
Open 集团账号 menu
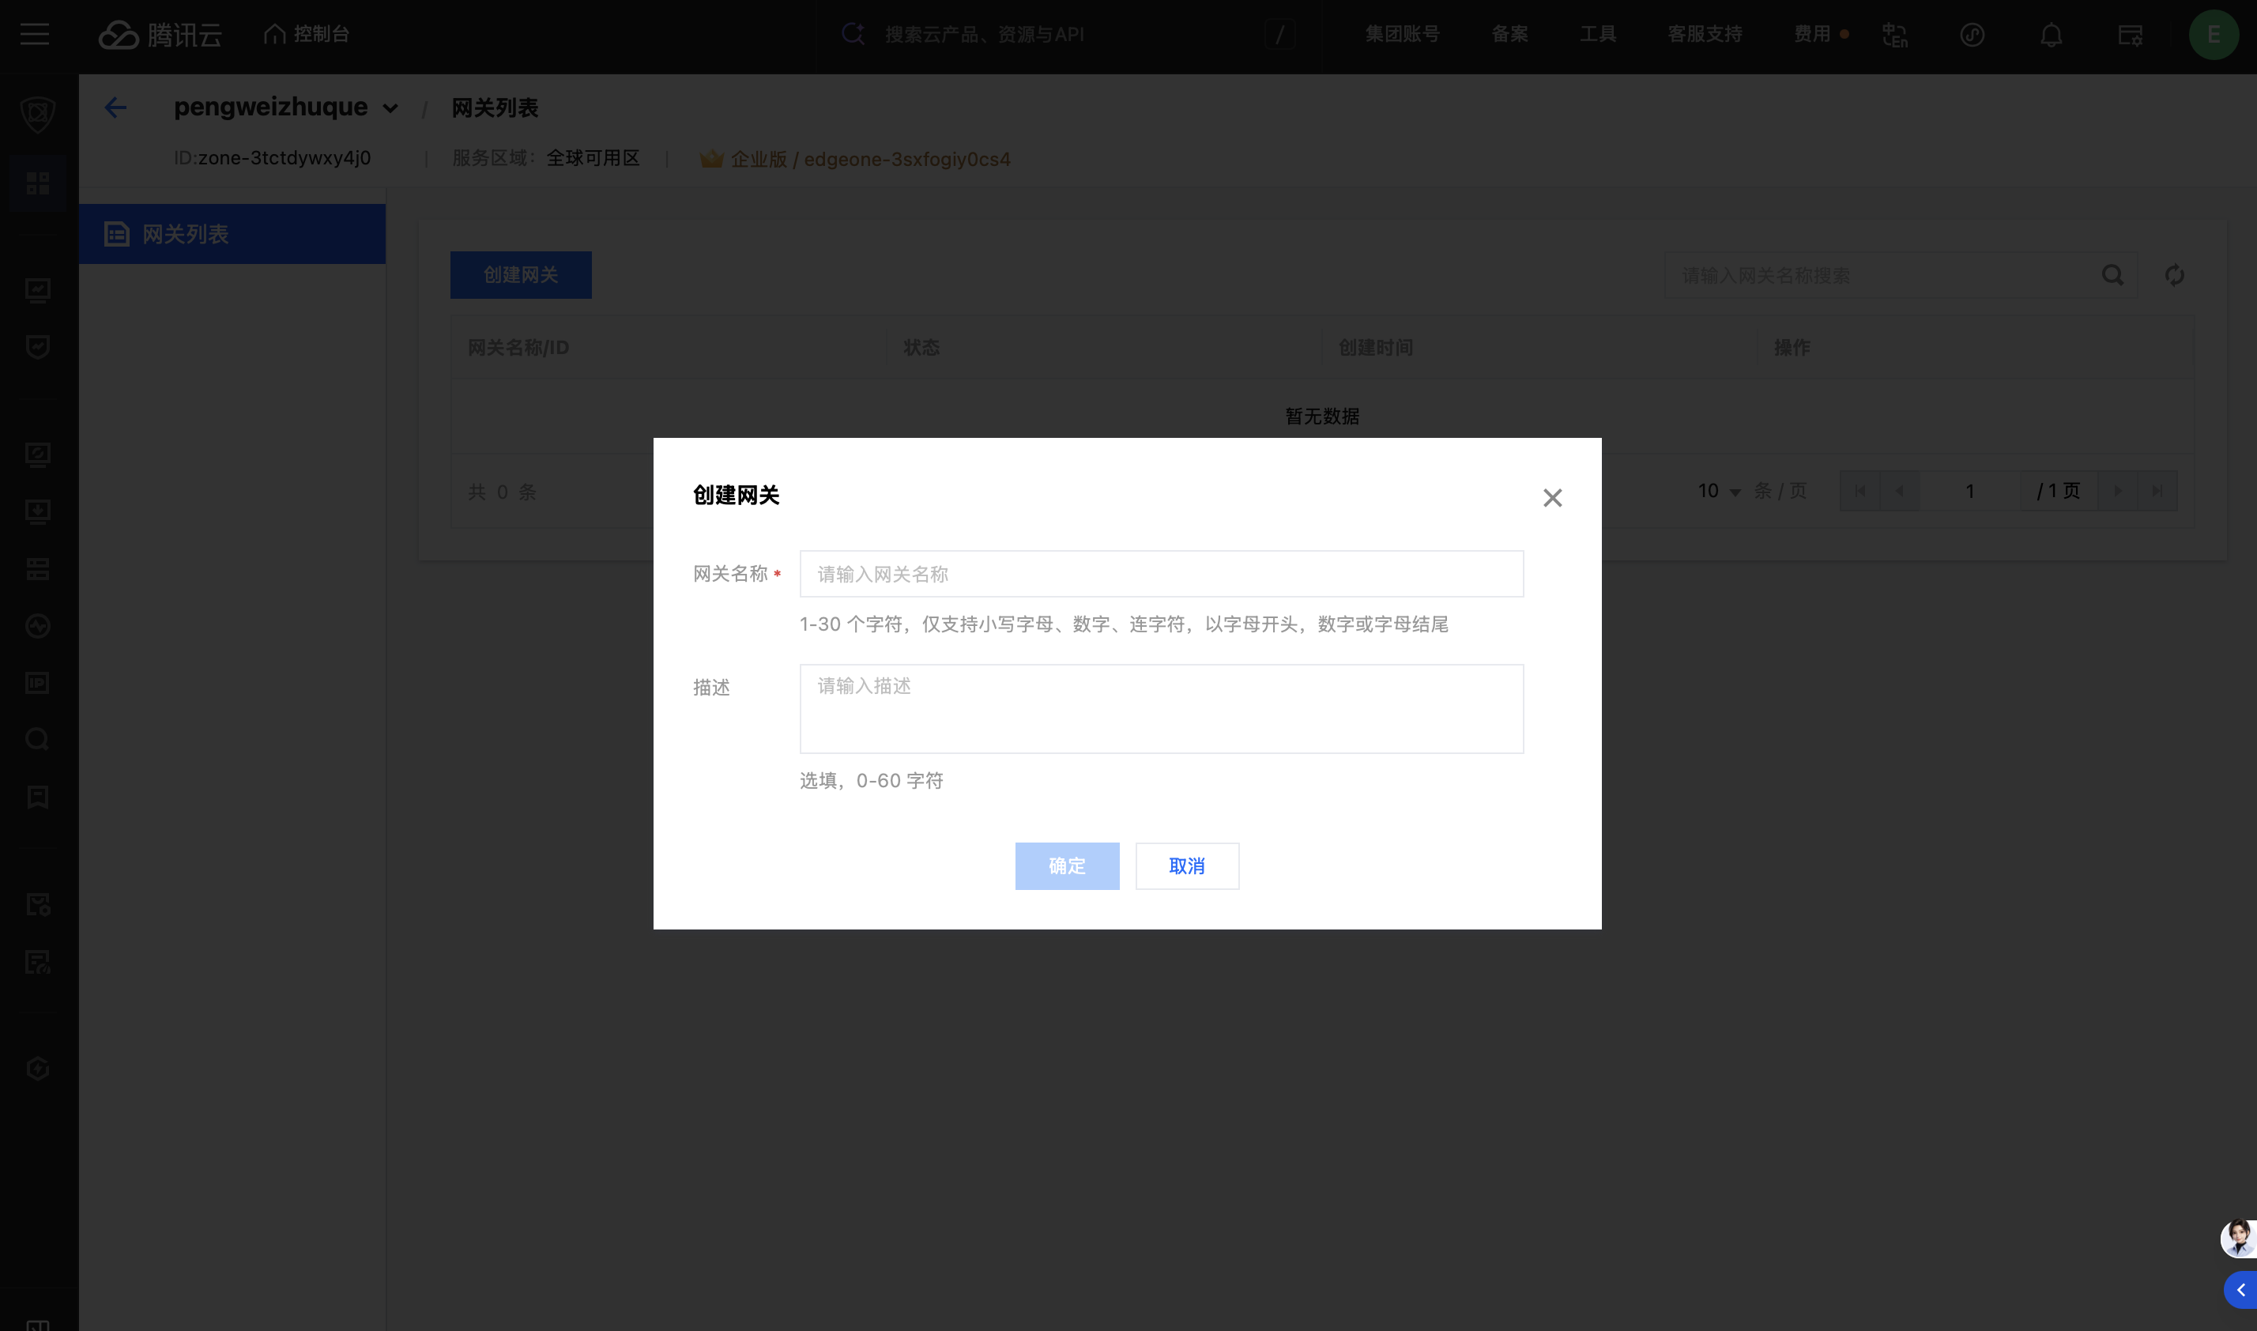pos(1403,34)
